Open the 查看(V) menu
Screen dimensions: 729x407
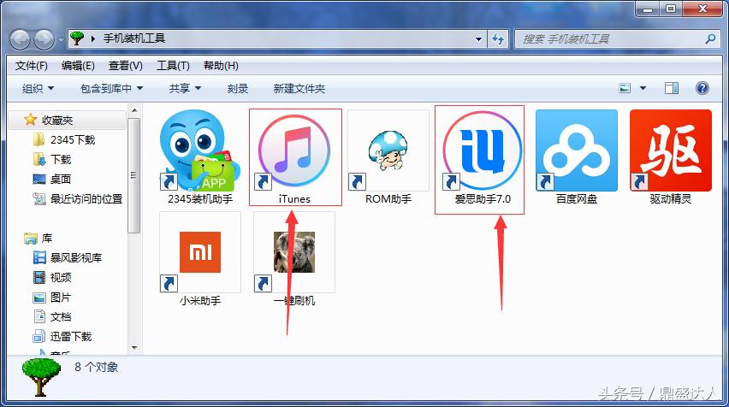point(126,66)
